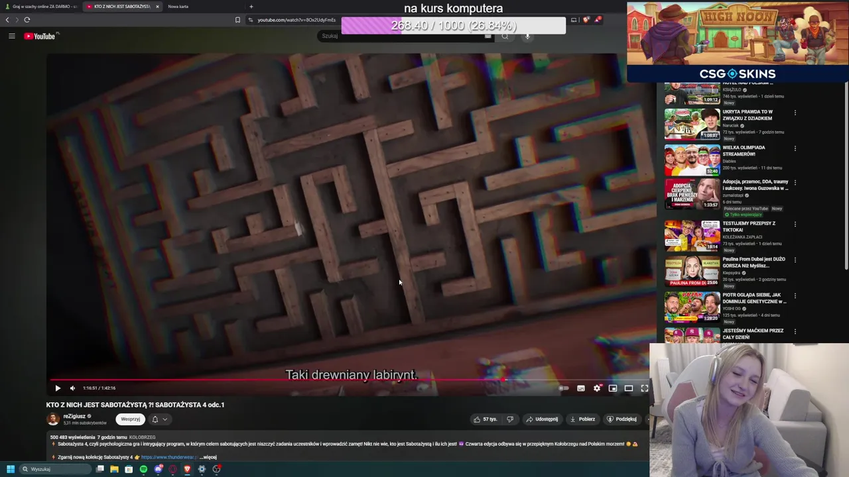Click the recommendations sidebar scrollbar
The height and width of the screenshot is (477, 849).
coord(846,176)
